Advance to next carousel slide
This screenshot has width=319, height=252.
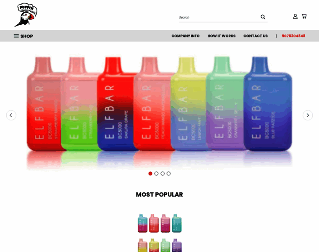308,115
